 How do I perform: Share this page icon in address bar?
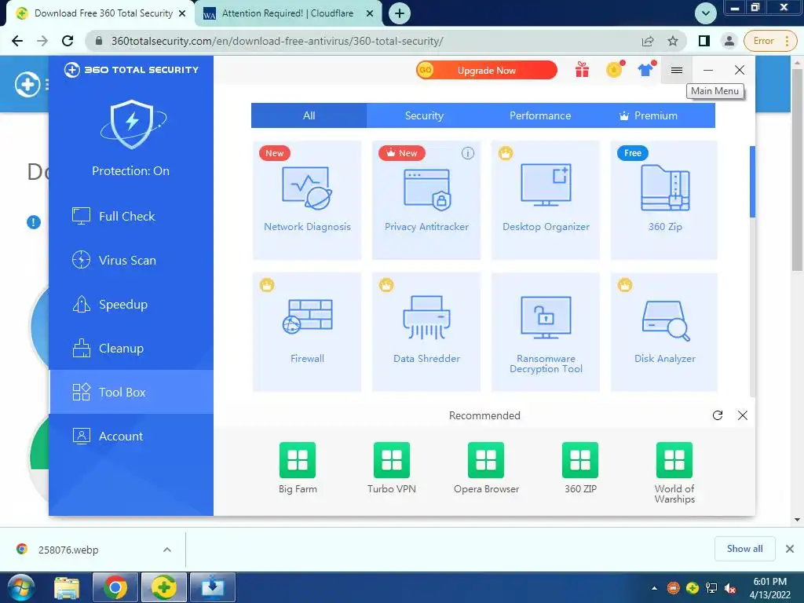coord(648,41)
